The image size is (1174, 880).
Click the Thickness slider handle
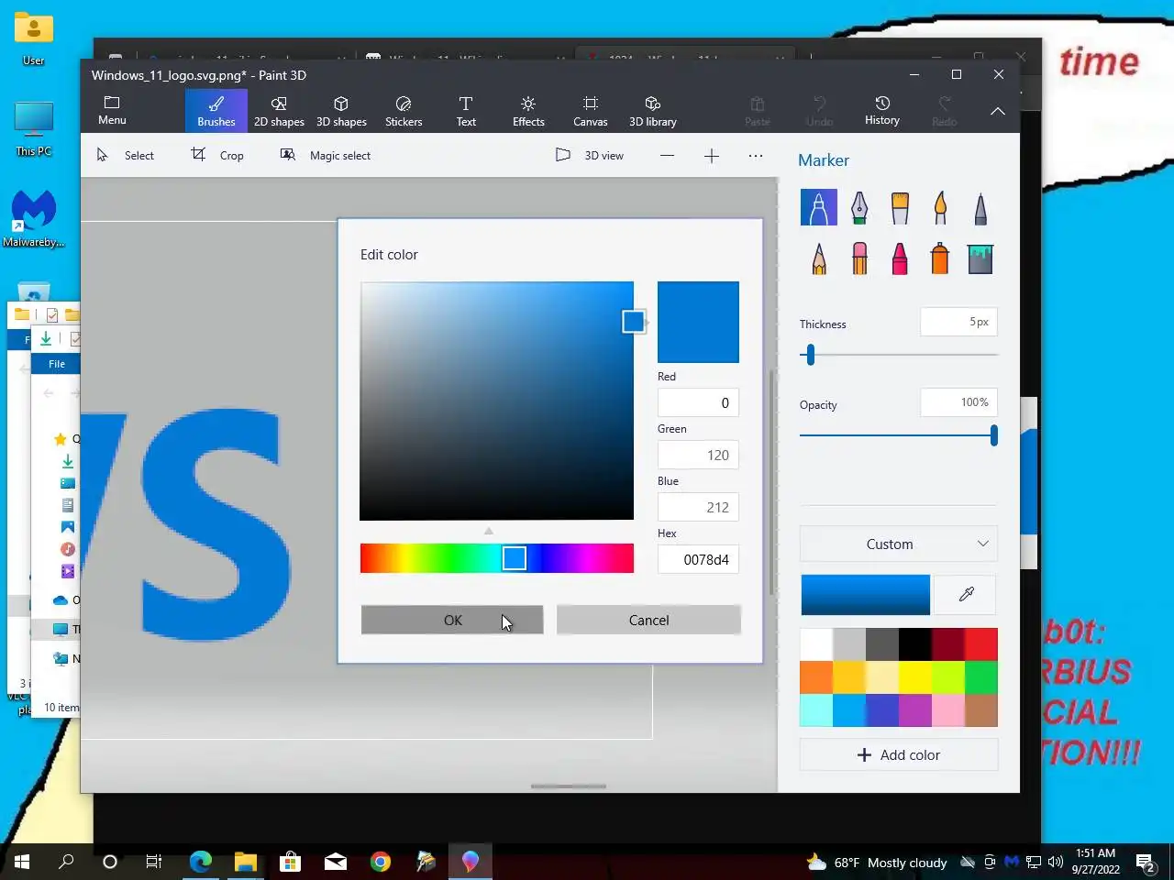coord(810,355)
